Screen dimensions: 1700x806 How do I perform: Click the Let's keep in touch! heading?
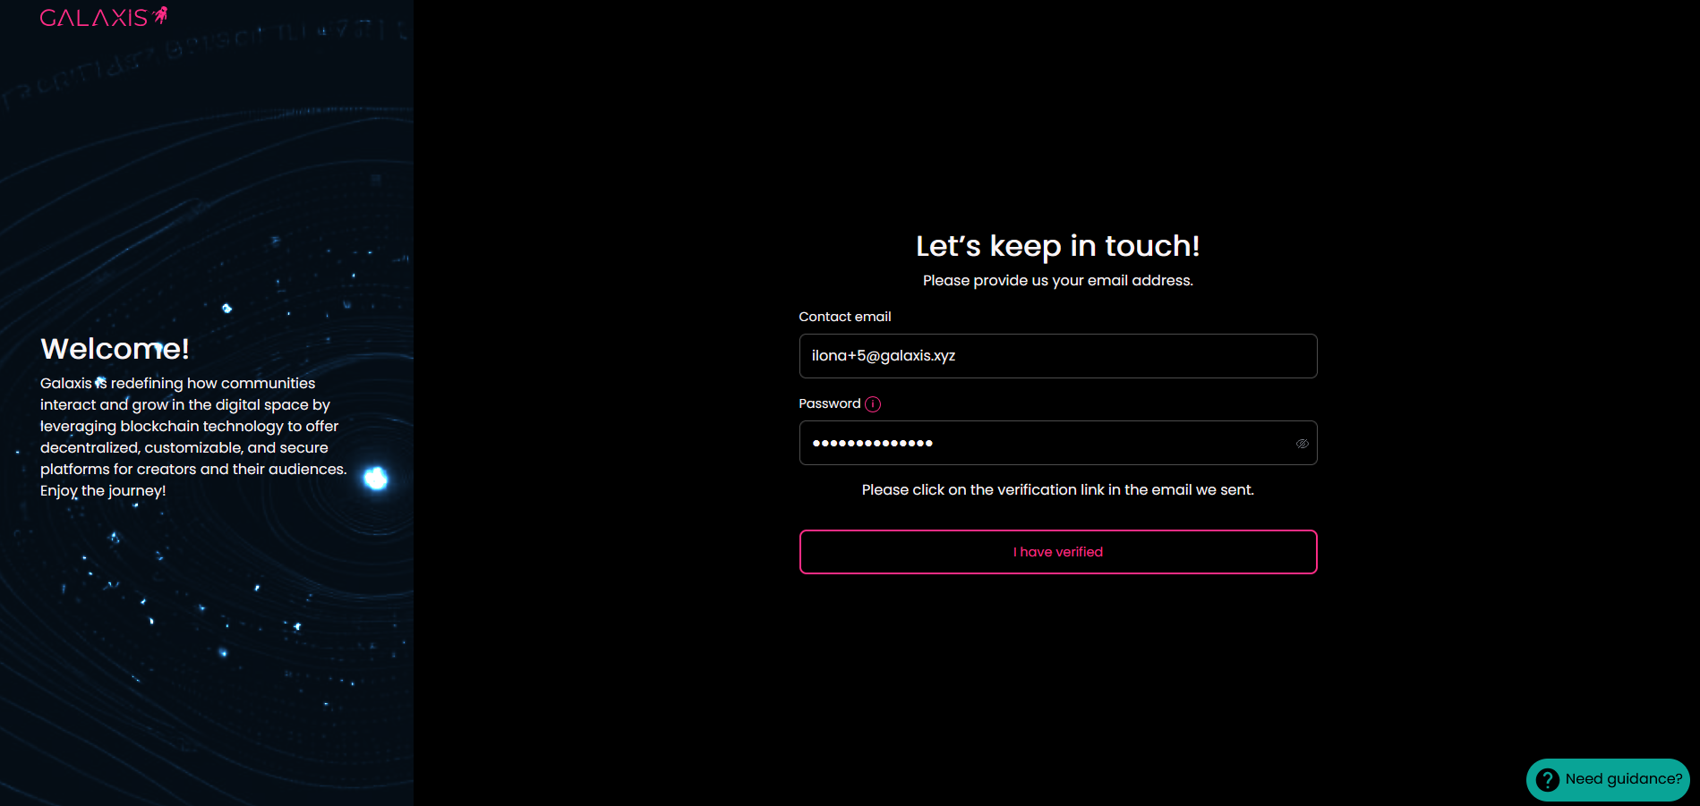(1057, 246)
